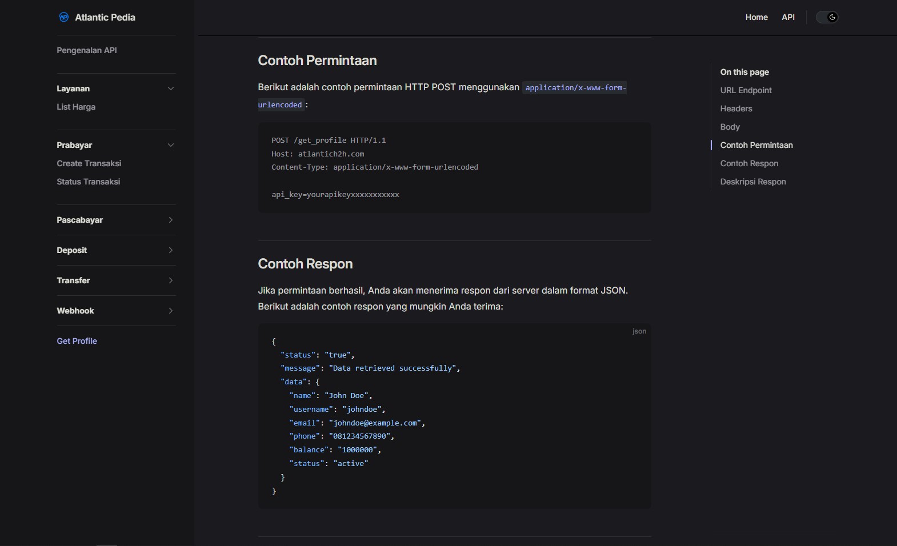Image resolution: width=897 pixels, height=546 pixels.
Task: Open the API navigation link
Action: (x=788, y=17)
